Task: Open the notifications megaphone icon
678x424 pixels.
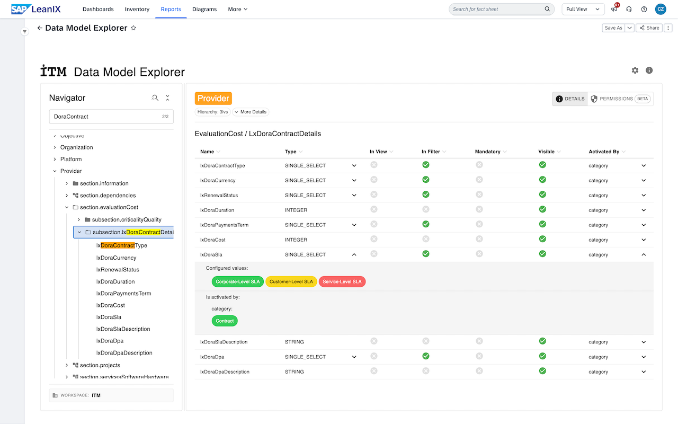Action: point(614,9)
